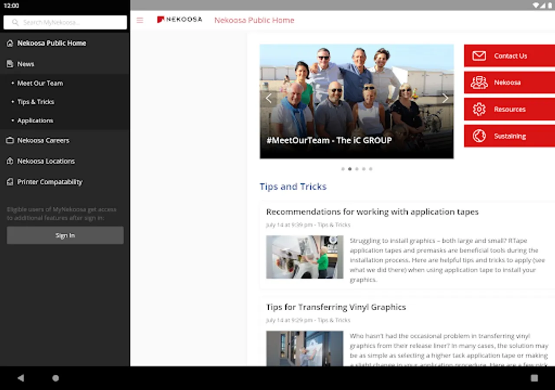555x390 pixels.
Task: Click the building icon for Nekoosa Locations
Action: [10, 161]
